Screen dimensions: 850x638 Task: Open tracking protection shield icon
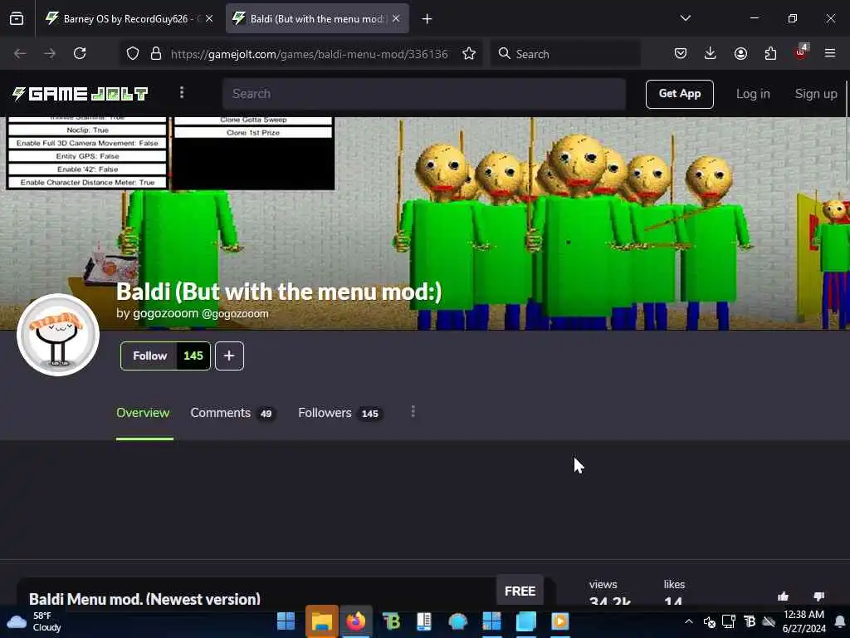pyautogui.click(x=133, y=54)
